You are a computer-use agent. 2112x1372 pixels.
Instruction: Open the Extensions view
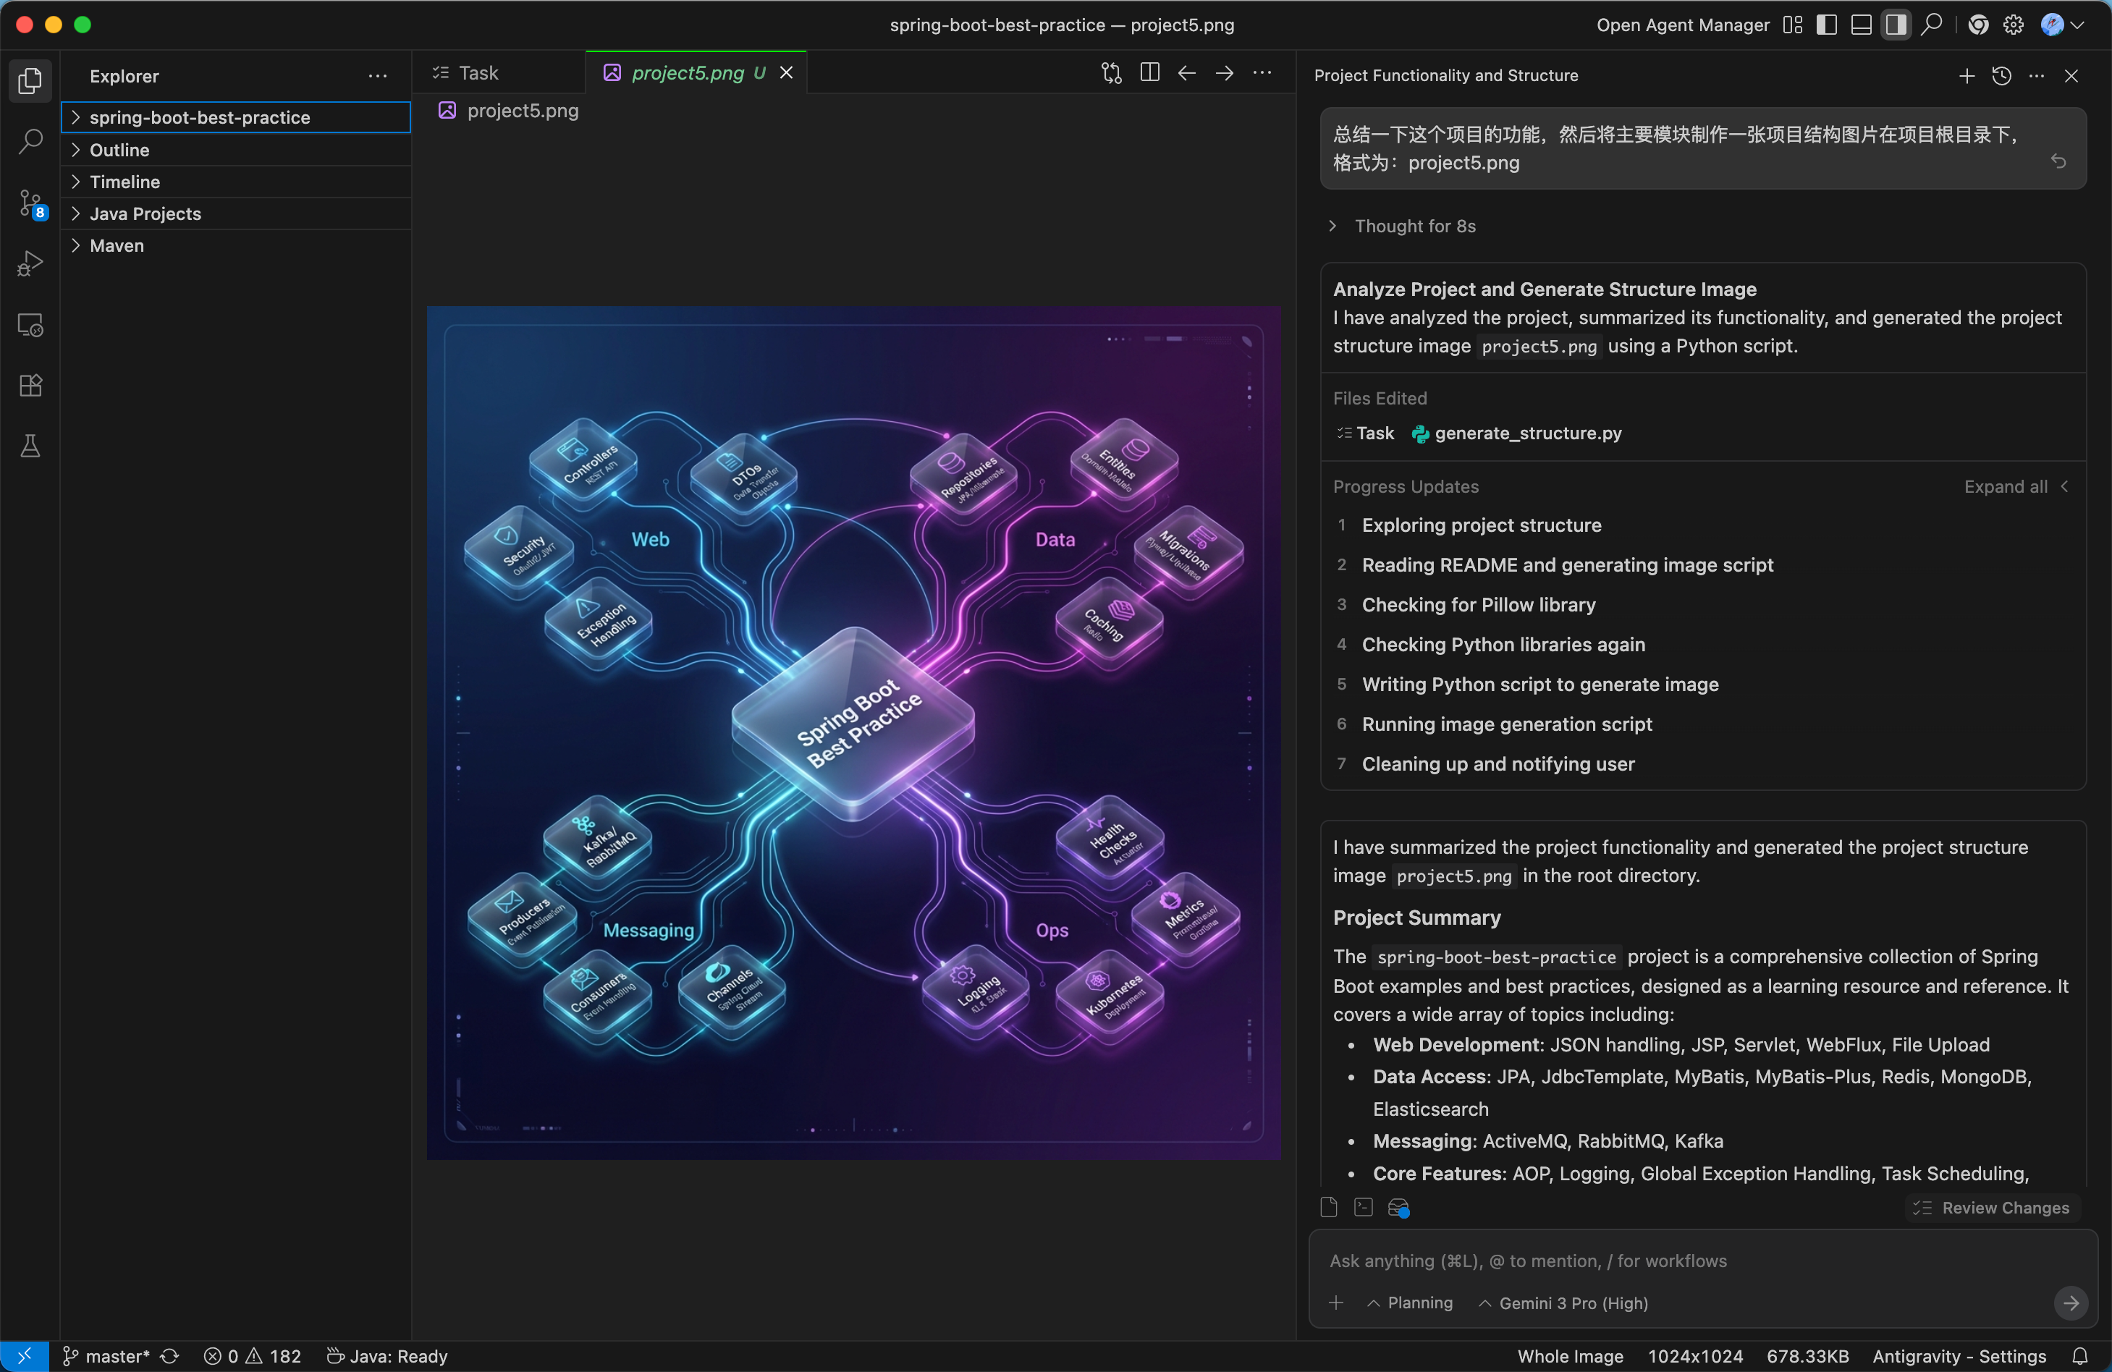(x=30, y=385)
